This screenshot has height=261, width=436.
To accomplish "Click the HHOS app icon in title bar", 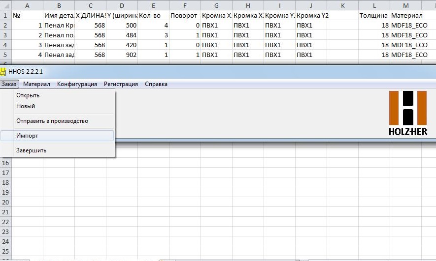I will 3,72.
